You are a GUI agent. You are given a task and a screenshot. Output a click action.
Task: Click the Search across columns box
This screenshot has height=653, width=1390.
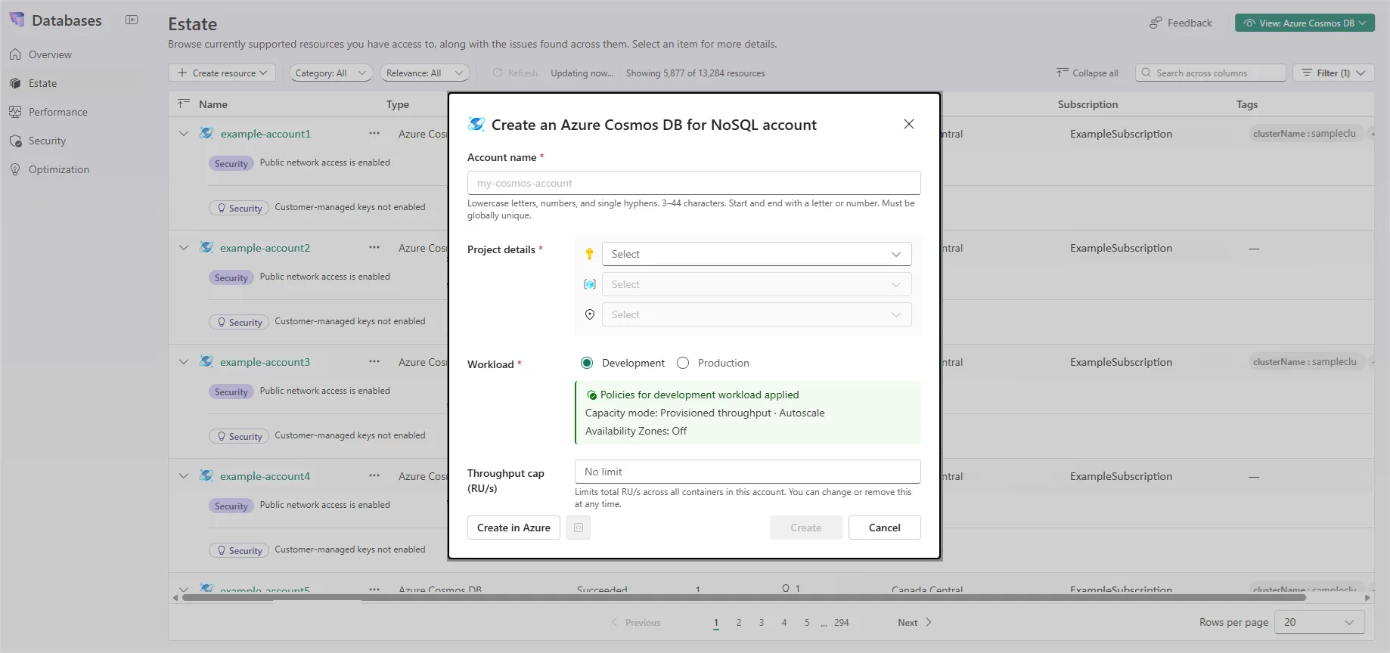pos(1210,73)
